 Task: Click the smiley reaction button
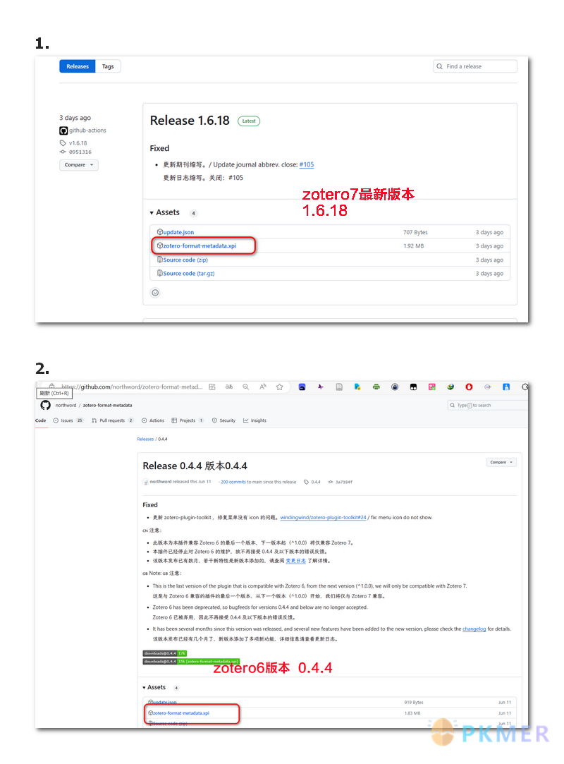pos(155,293)
